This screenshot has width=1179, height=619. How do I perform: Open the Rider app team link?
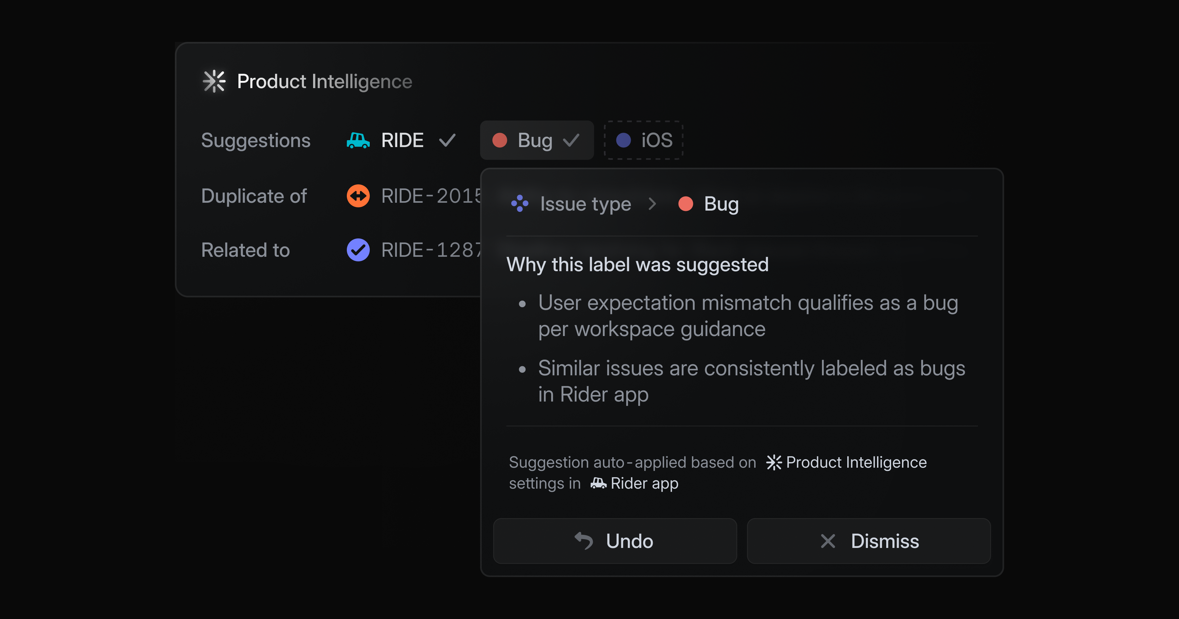click(634, 483)
